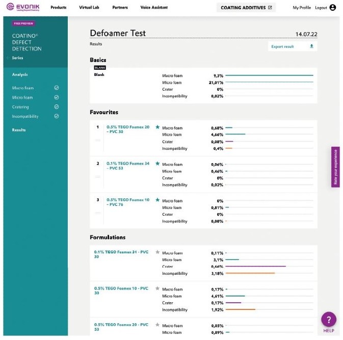
Task: Select Analysis in the sidebar
Action: (20, 74)
